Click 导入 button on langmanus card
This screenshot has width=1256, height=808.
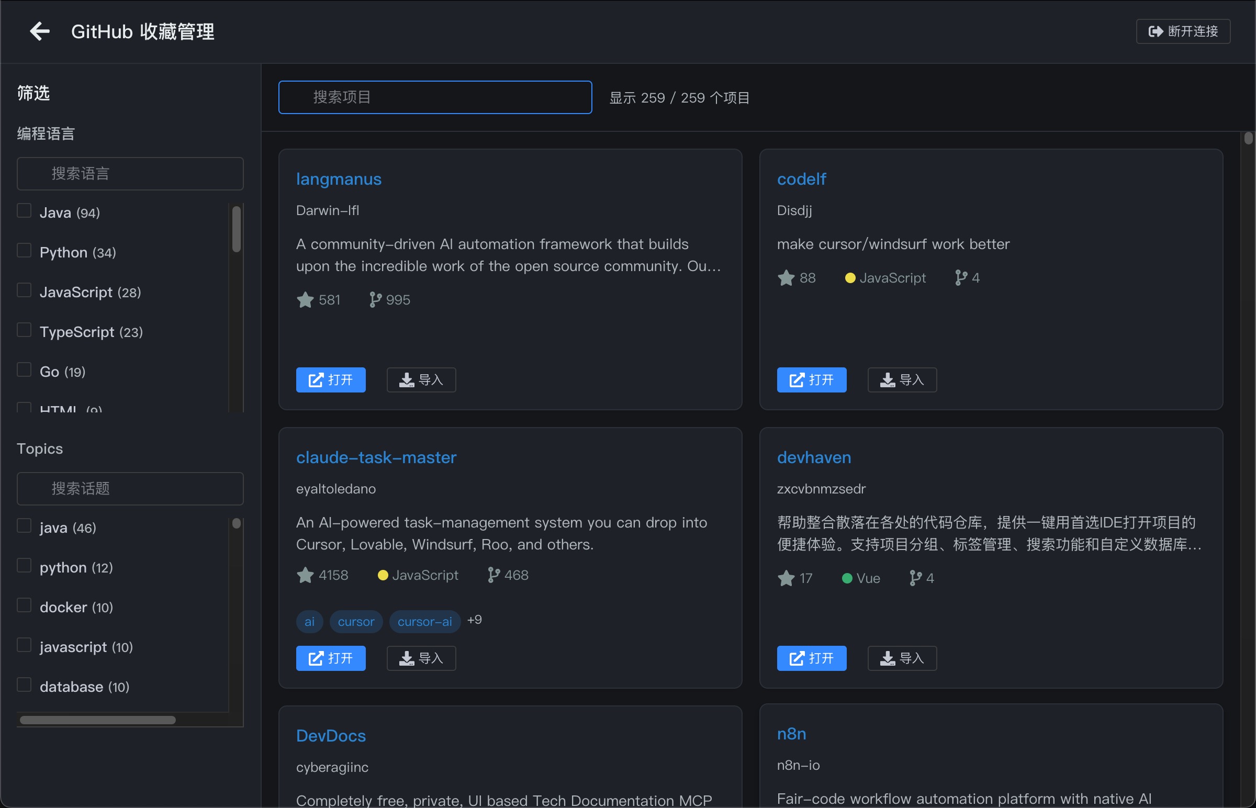[421, 380]
